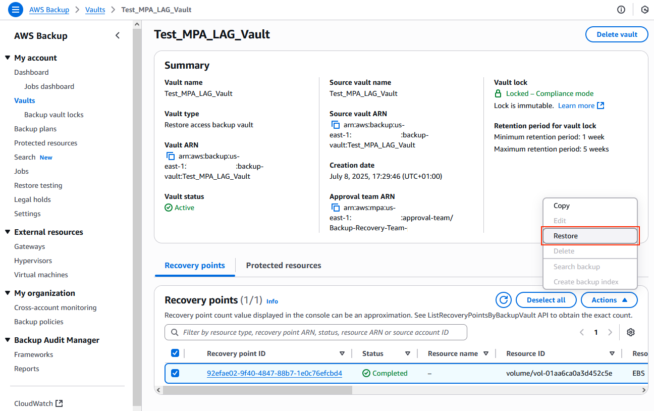This screenshot has height=411, width=654.
Task: Uncheck recovery point 92efae02 row checkbox
Action: coord(175,373)
